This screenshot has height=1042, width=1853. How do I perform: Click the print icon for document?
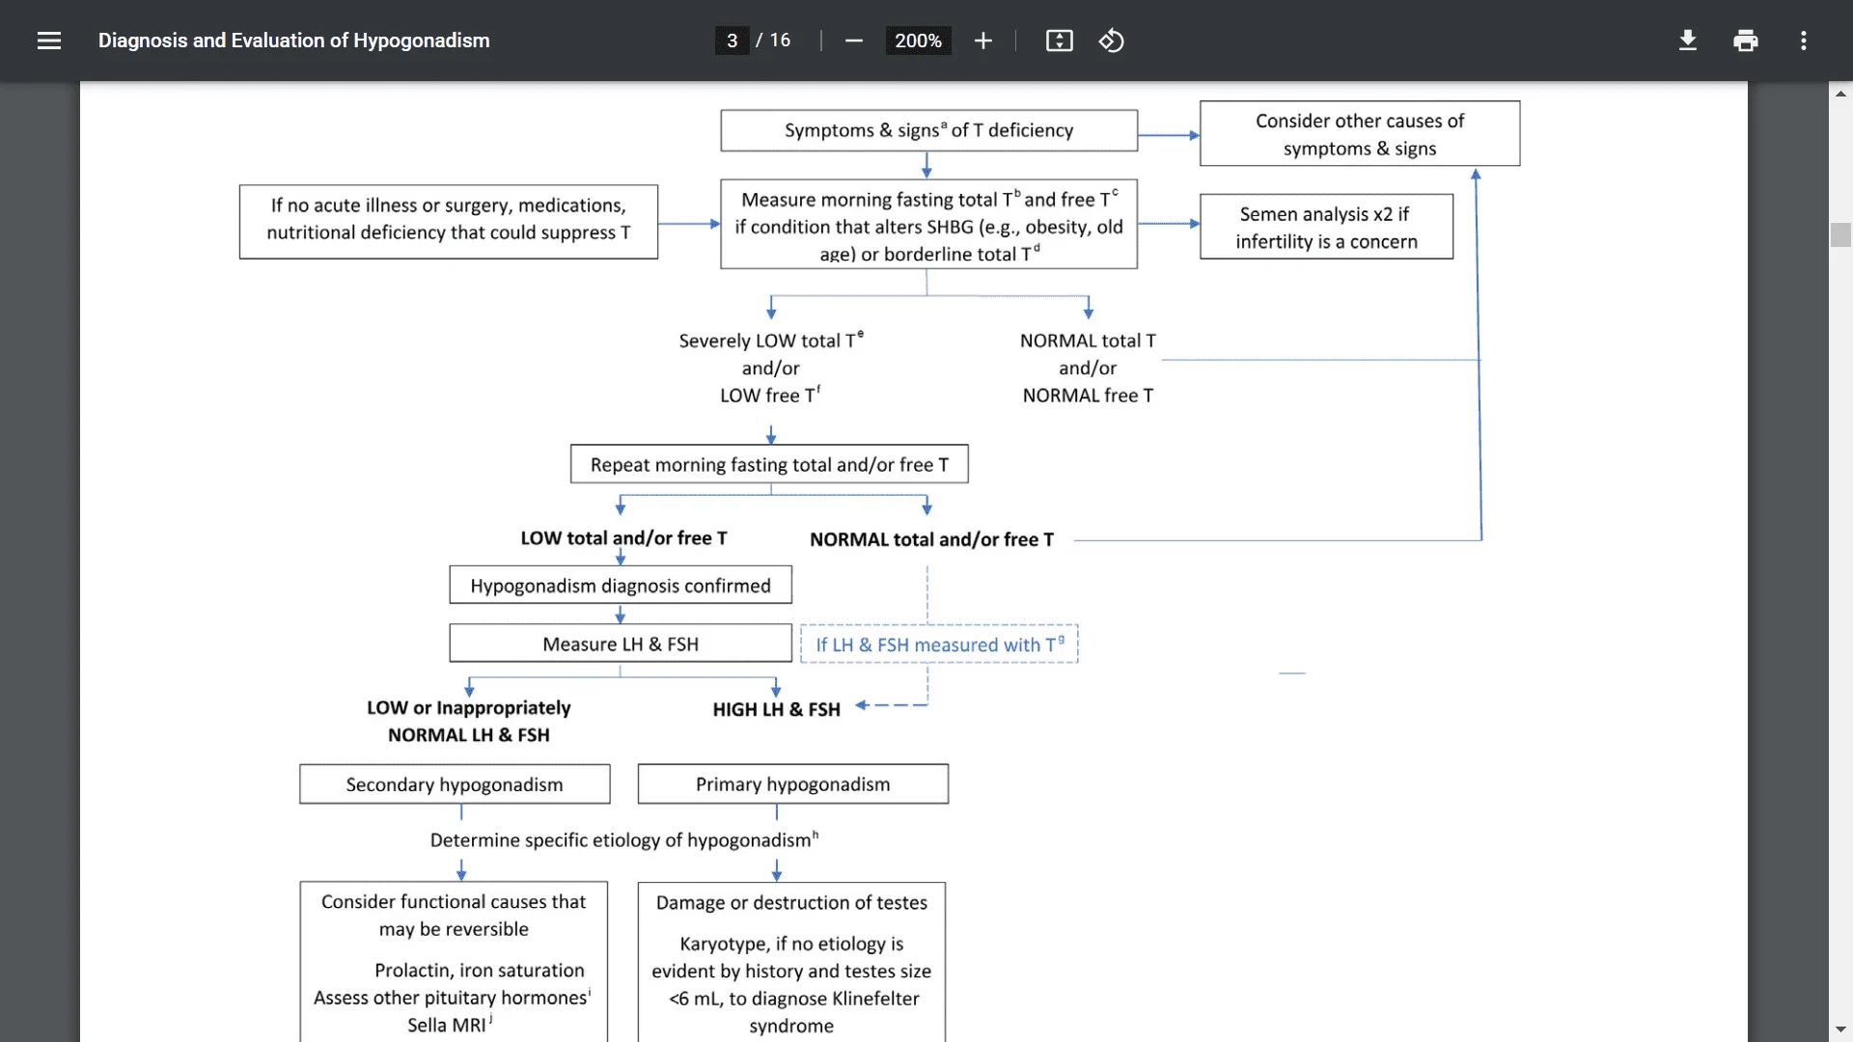coord(1746,40)
